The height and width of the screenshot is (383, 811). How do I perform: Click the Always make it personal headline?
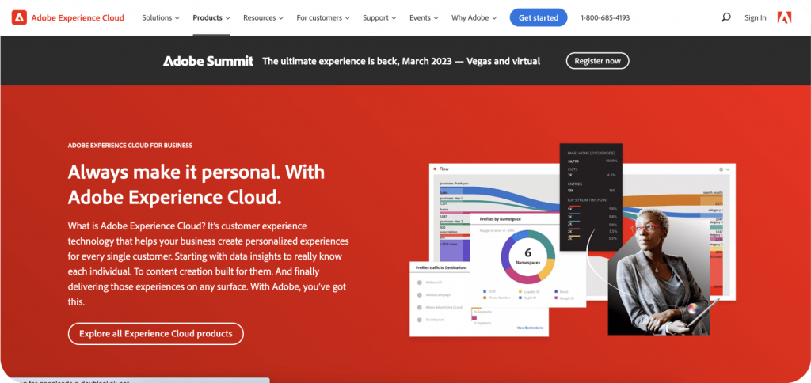pos(196,184)
